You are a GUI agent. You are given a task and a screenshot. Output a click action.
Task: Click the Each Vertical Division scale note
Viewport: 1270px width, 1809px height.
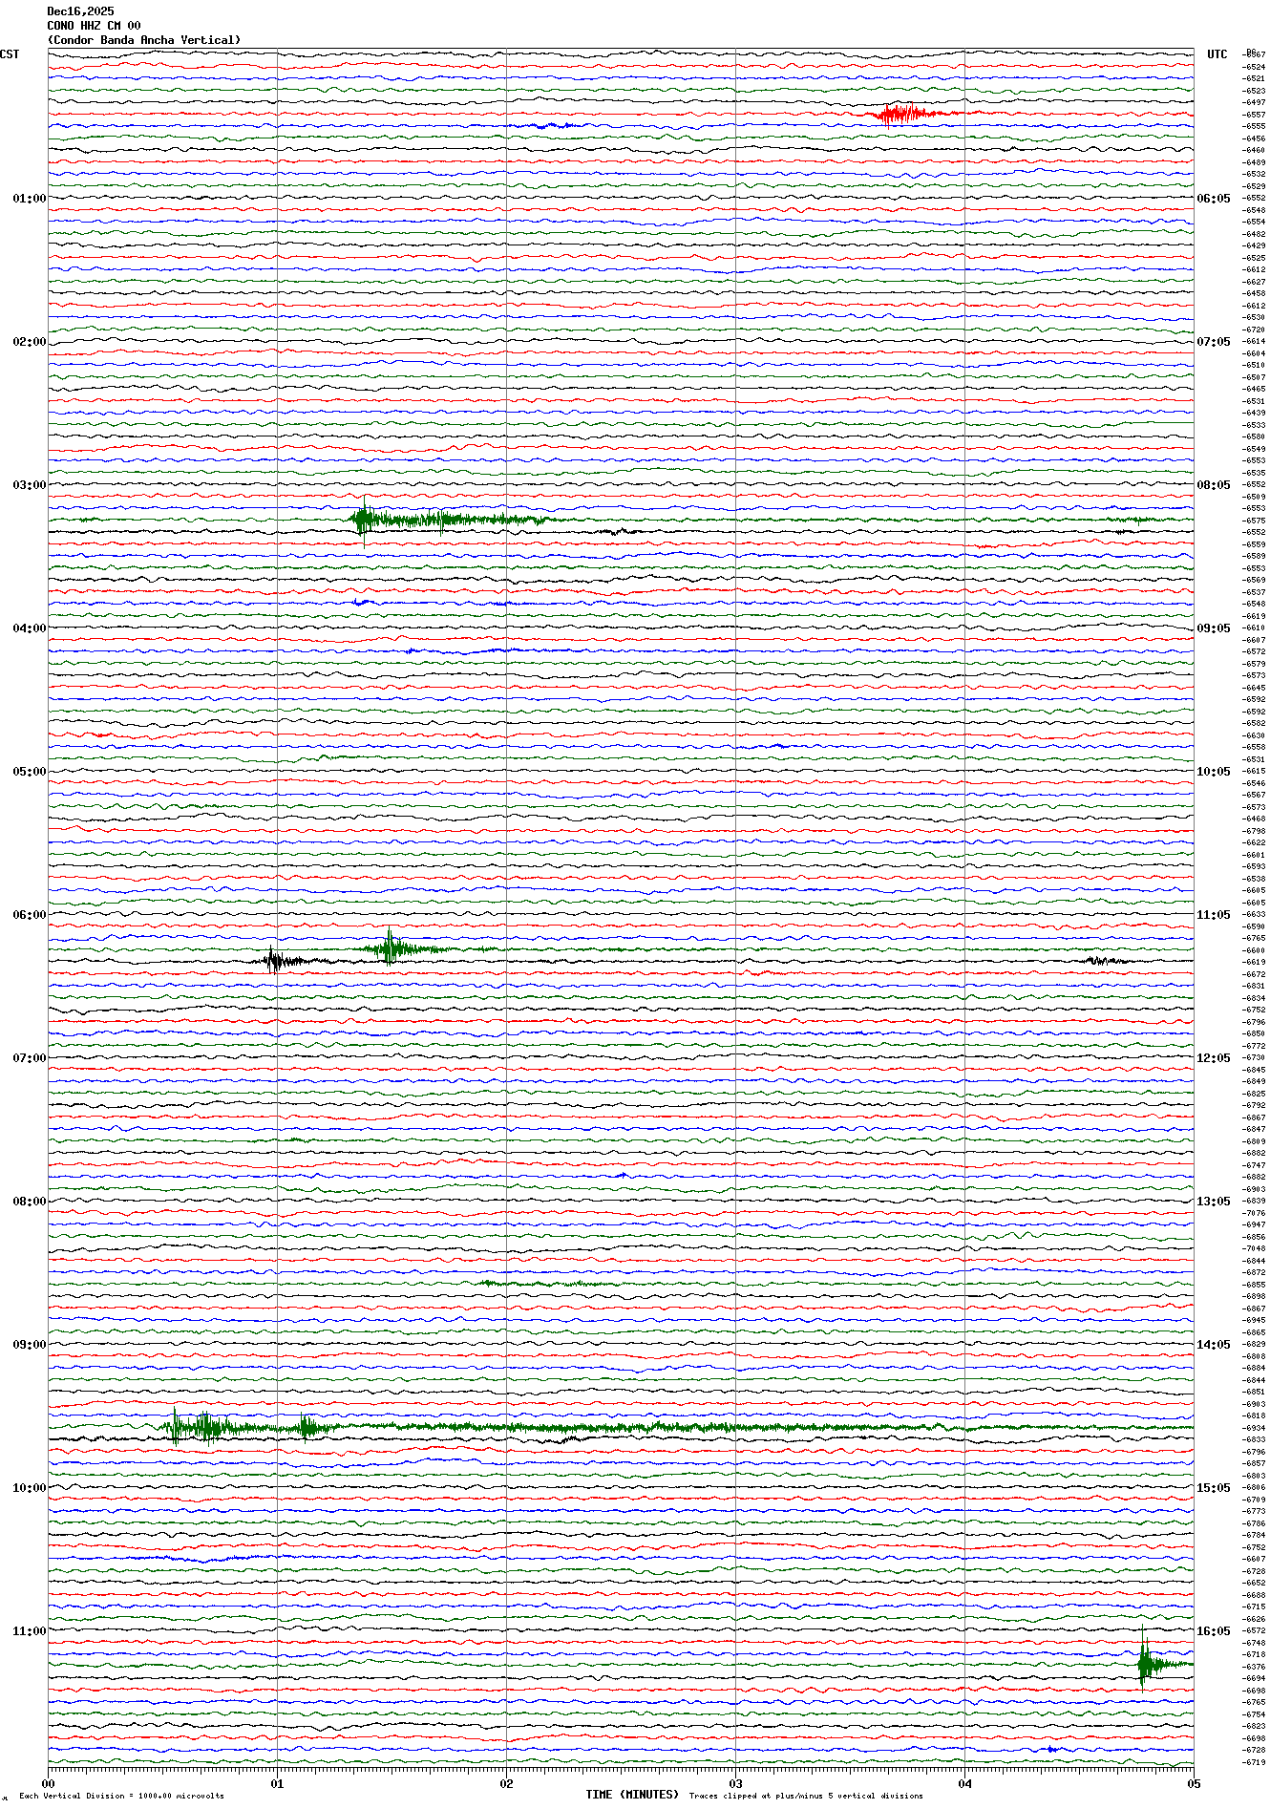point(121,1796)
